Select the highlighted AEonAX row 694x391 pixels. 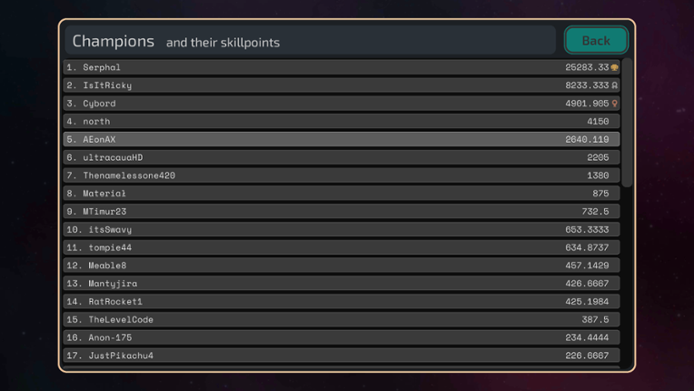[341, 139]
